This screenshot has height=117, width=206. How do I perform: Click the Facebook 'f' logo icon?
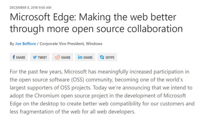(14, 57)
